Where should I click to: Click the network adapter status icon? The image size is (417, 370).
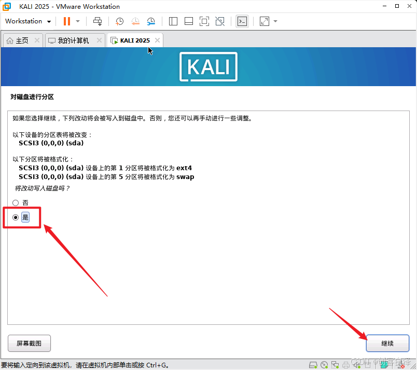click(335, 365)
